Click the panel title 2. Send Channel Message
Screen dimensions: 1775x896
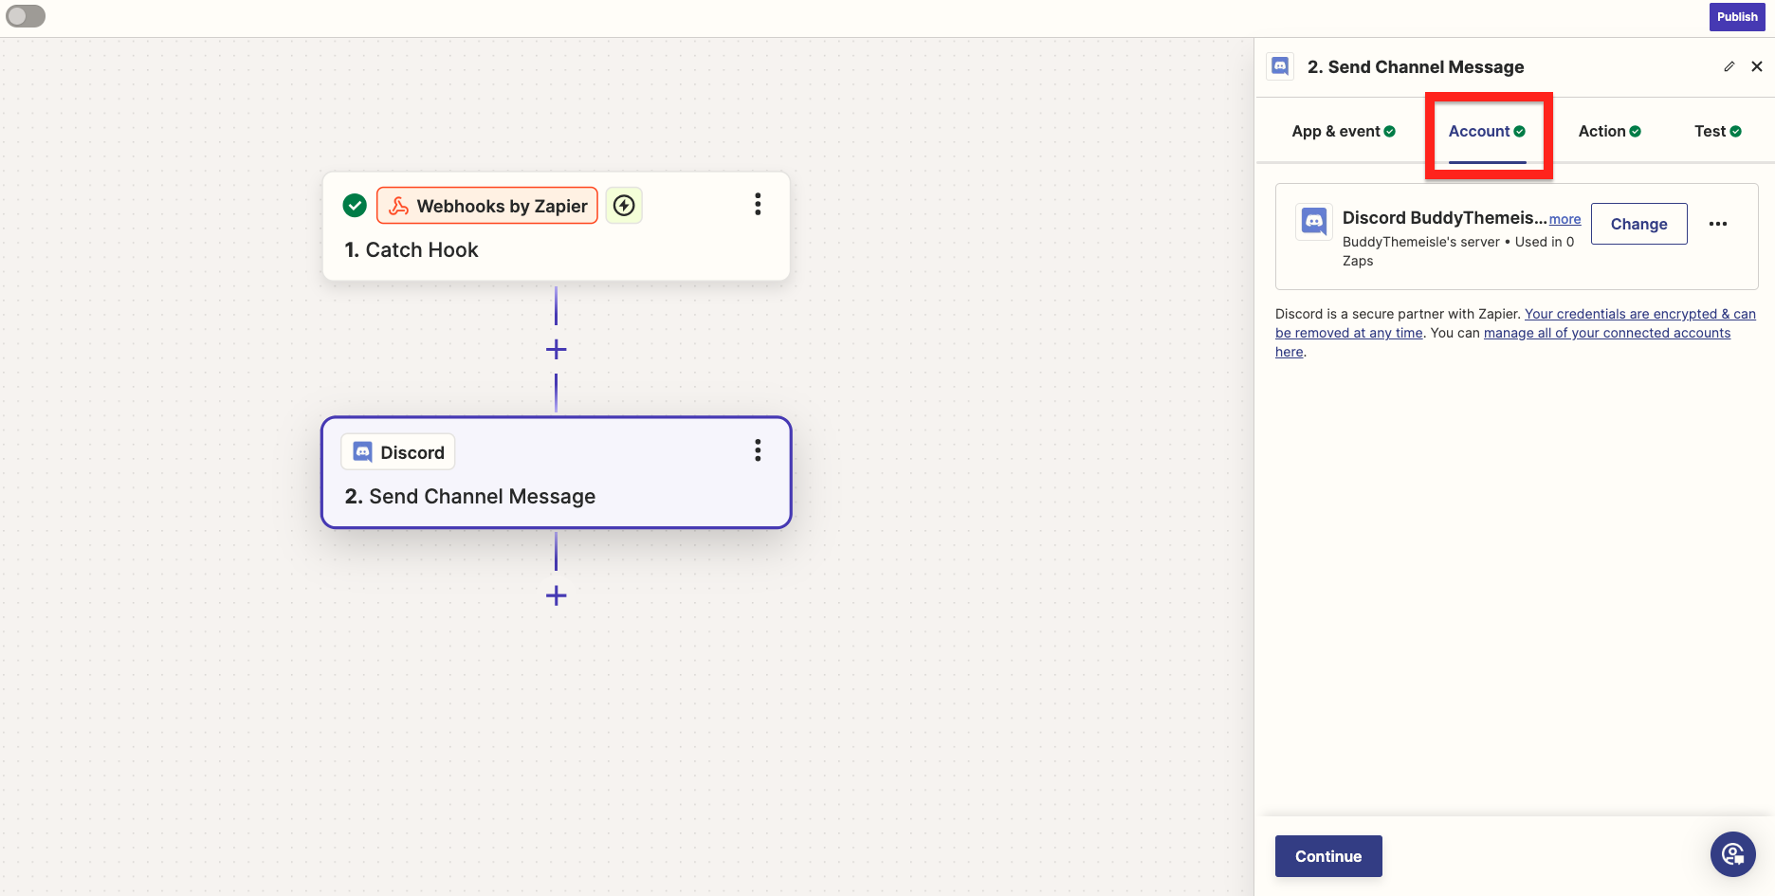pos(1416,66)
